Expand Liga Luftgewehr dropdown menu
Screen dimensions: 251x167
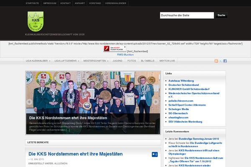click(67, 61)
